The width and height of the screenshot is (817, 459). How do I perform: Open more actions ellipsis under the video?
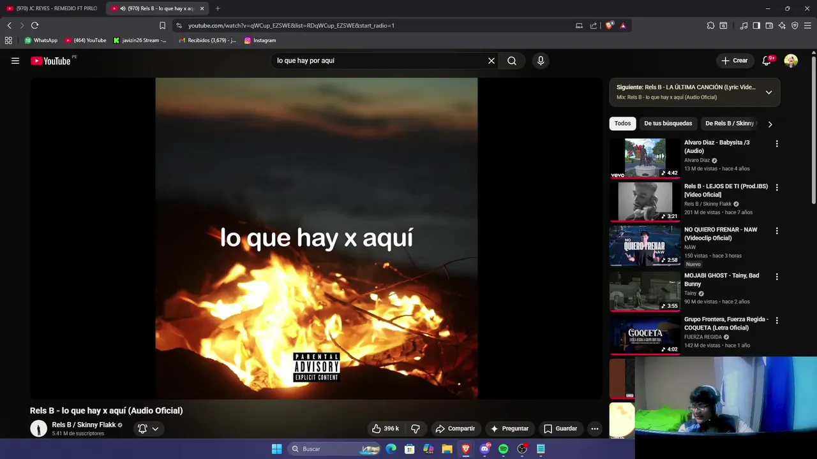coord(595,428)
